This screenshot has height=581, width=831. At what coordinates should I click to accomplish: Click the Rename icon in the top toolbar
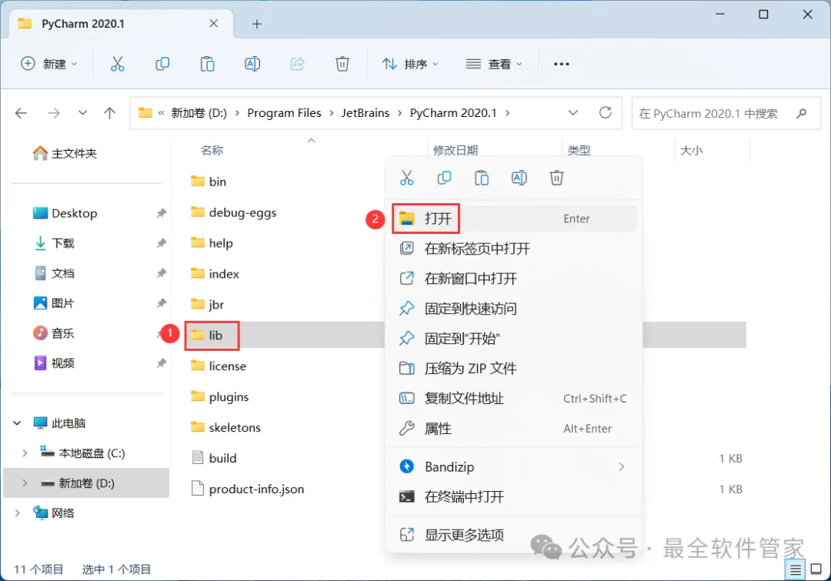[x=252, y=64]
